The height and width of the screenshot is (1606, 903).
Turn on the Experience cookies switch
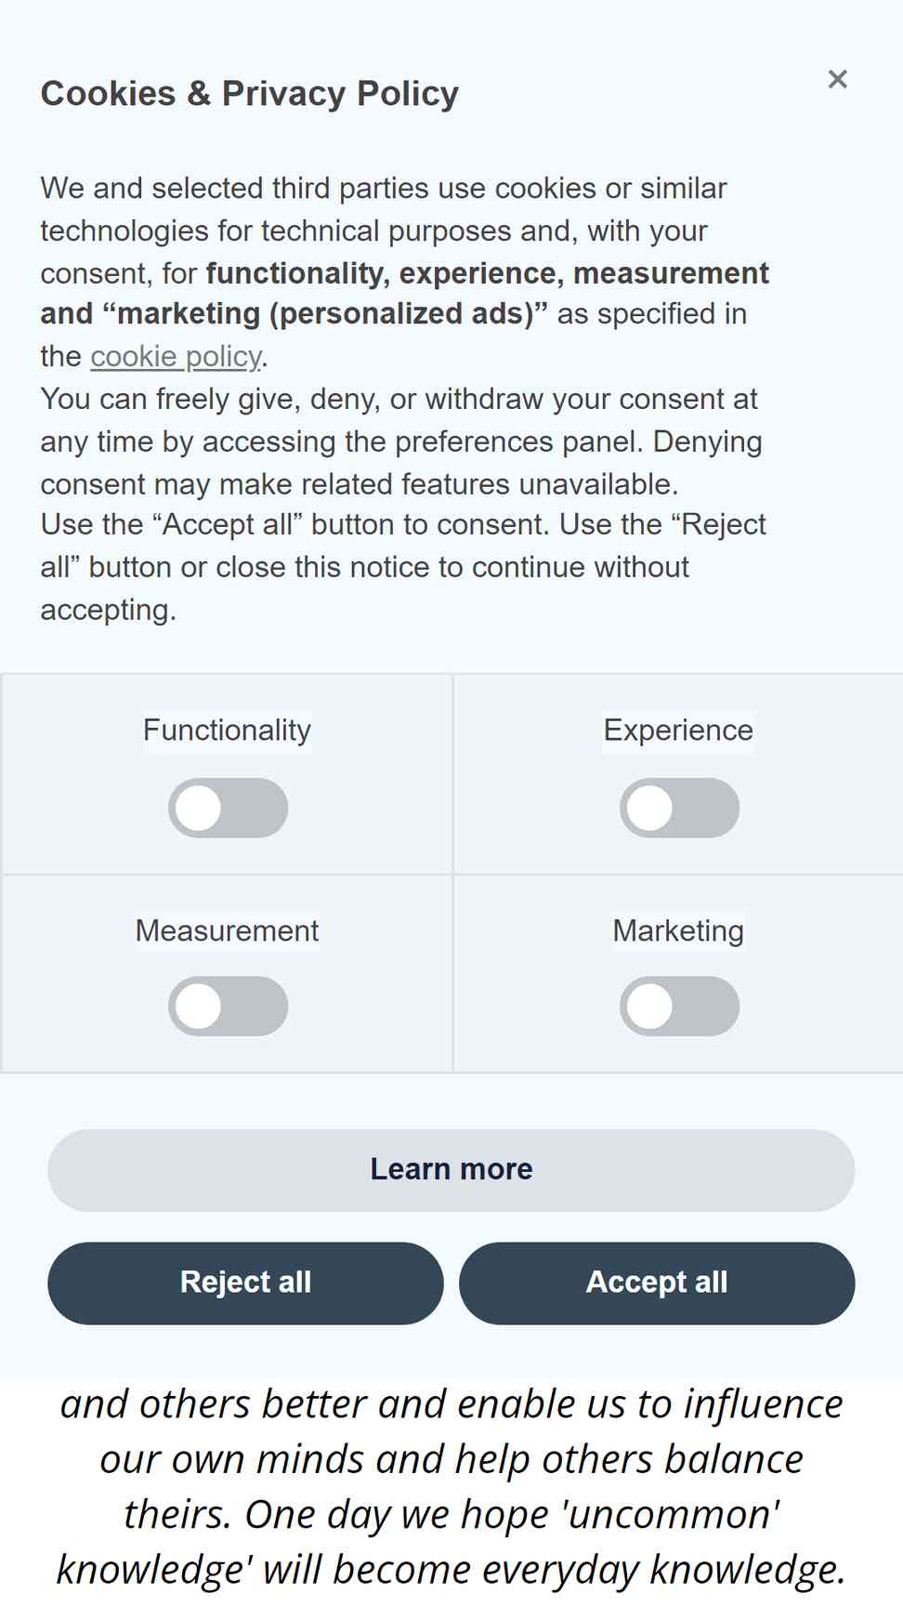679,808
